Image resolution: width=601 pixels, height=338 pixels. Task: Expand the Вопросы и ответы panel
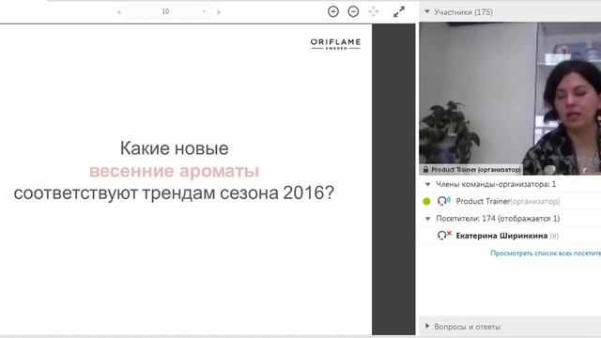[x=427, y=327]
